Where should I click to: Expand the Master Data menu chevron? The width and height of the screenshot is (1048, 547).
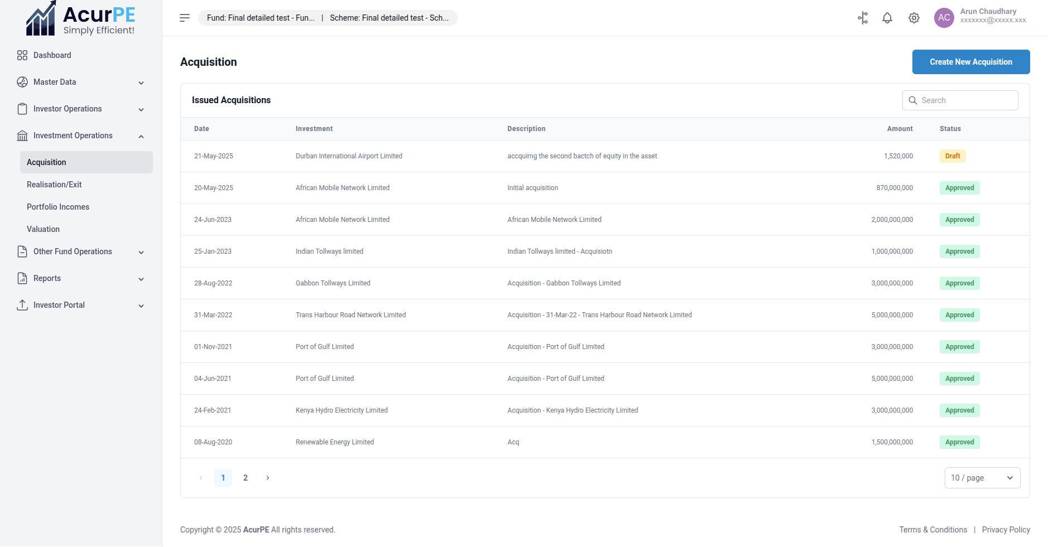click(141, 83)
